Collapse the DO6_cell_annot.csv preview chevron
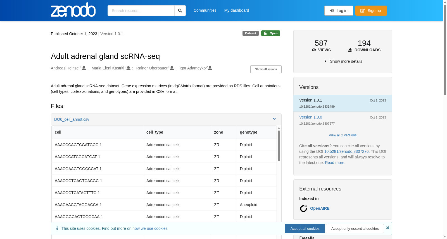Screen dimensions: 447x239 [x=274, y=119]
